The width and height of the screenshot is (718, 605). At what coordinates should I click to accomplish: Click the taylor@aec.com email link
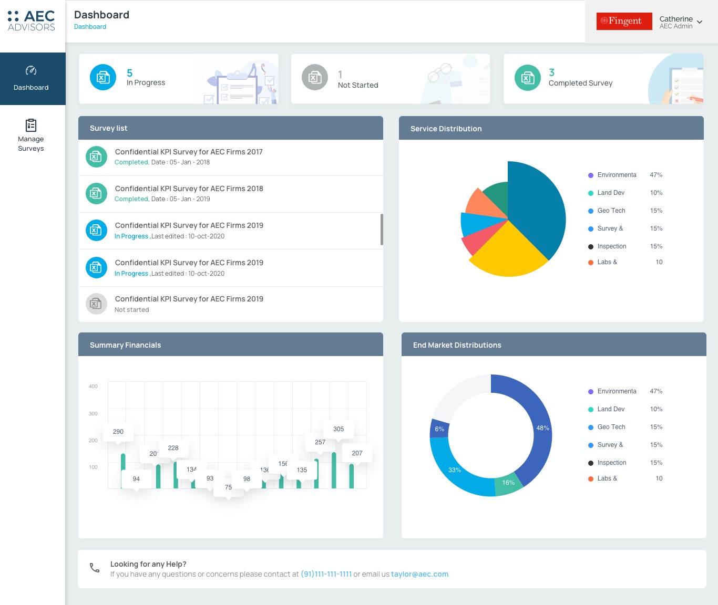tap(419, 574)
